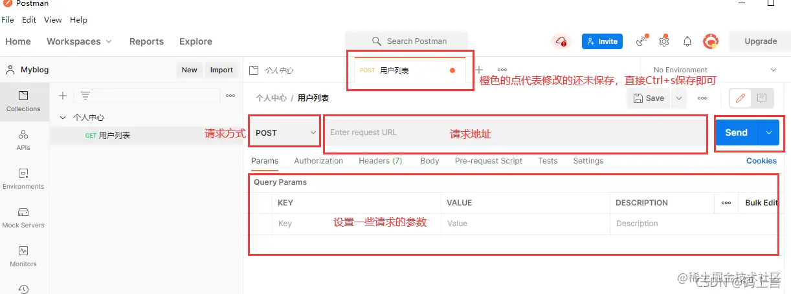The height and width of the screenshot is (294, 791).
Task: Click the sync status cloud icon
Action: pos(561,41)
